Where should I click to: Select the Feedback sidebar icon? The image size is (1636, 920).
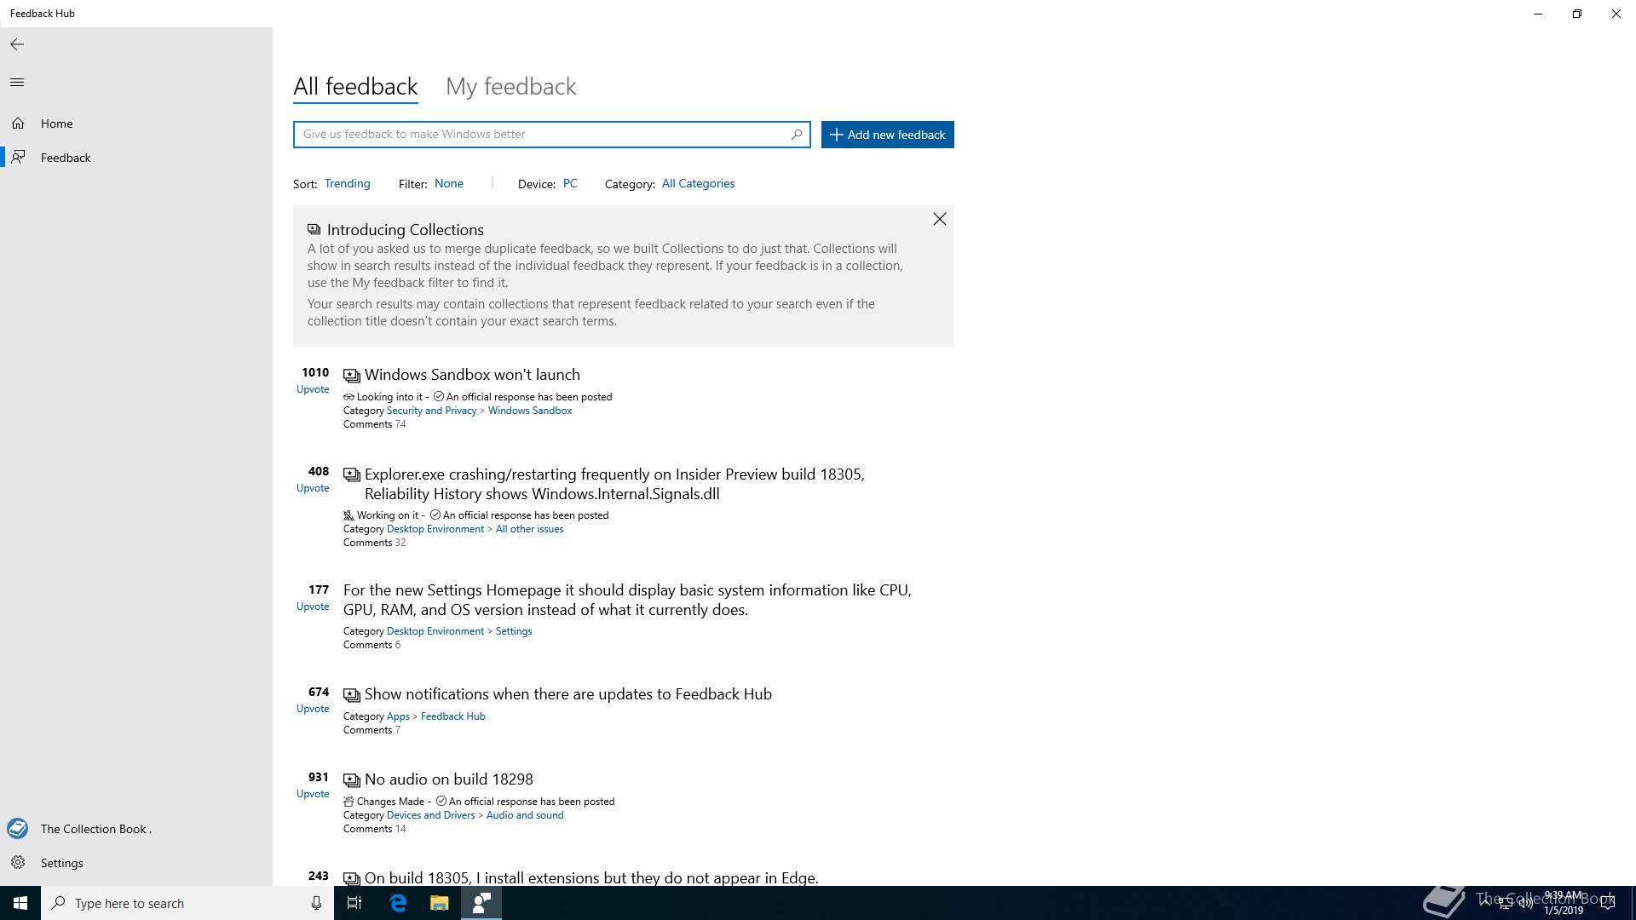tap(18, 158)
